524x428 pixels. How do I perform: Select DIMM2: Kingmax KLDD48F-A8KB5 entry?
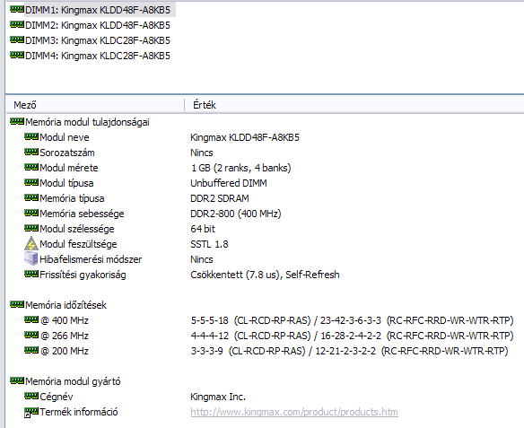[x=98, y=25]
